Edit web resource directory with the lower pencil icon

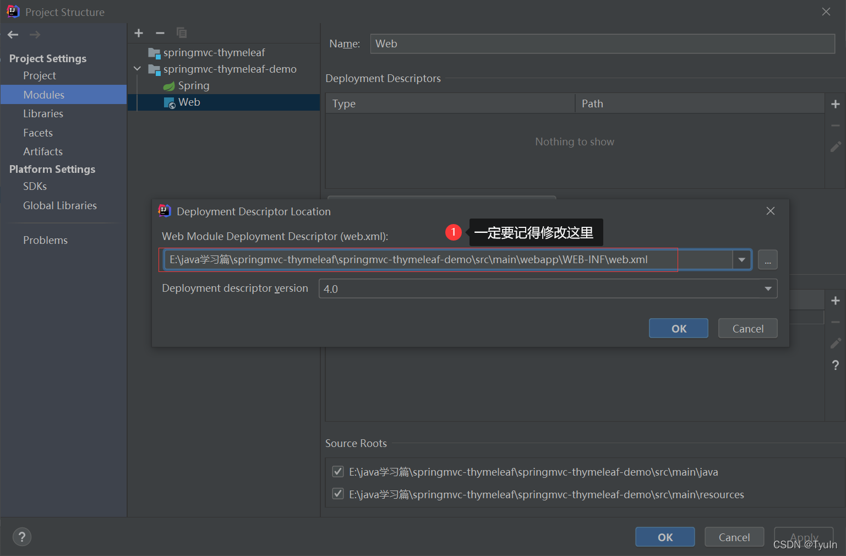pos(835,344)
